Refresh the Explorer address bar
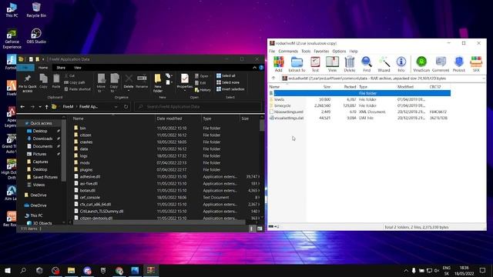 pos(126,107)
